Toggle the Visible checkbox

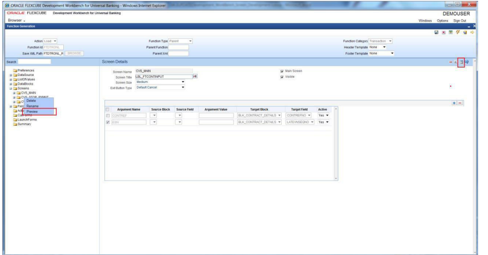(x=282, y=77)
